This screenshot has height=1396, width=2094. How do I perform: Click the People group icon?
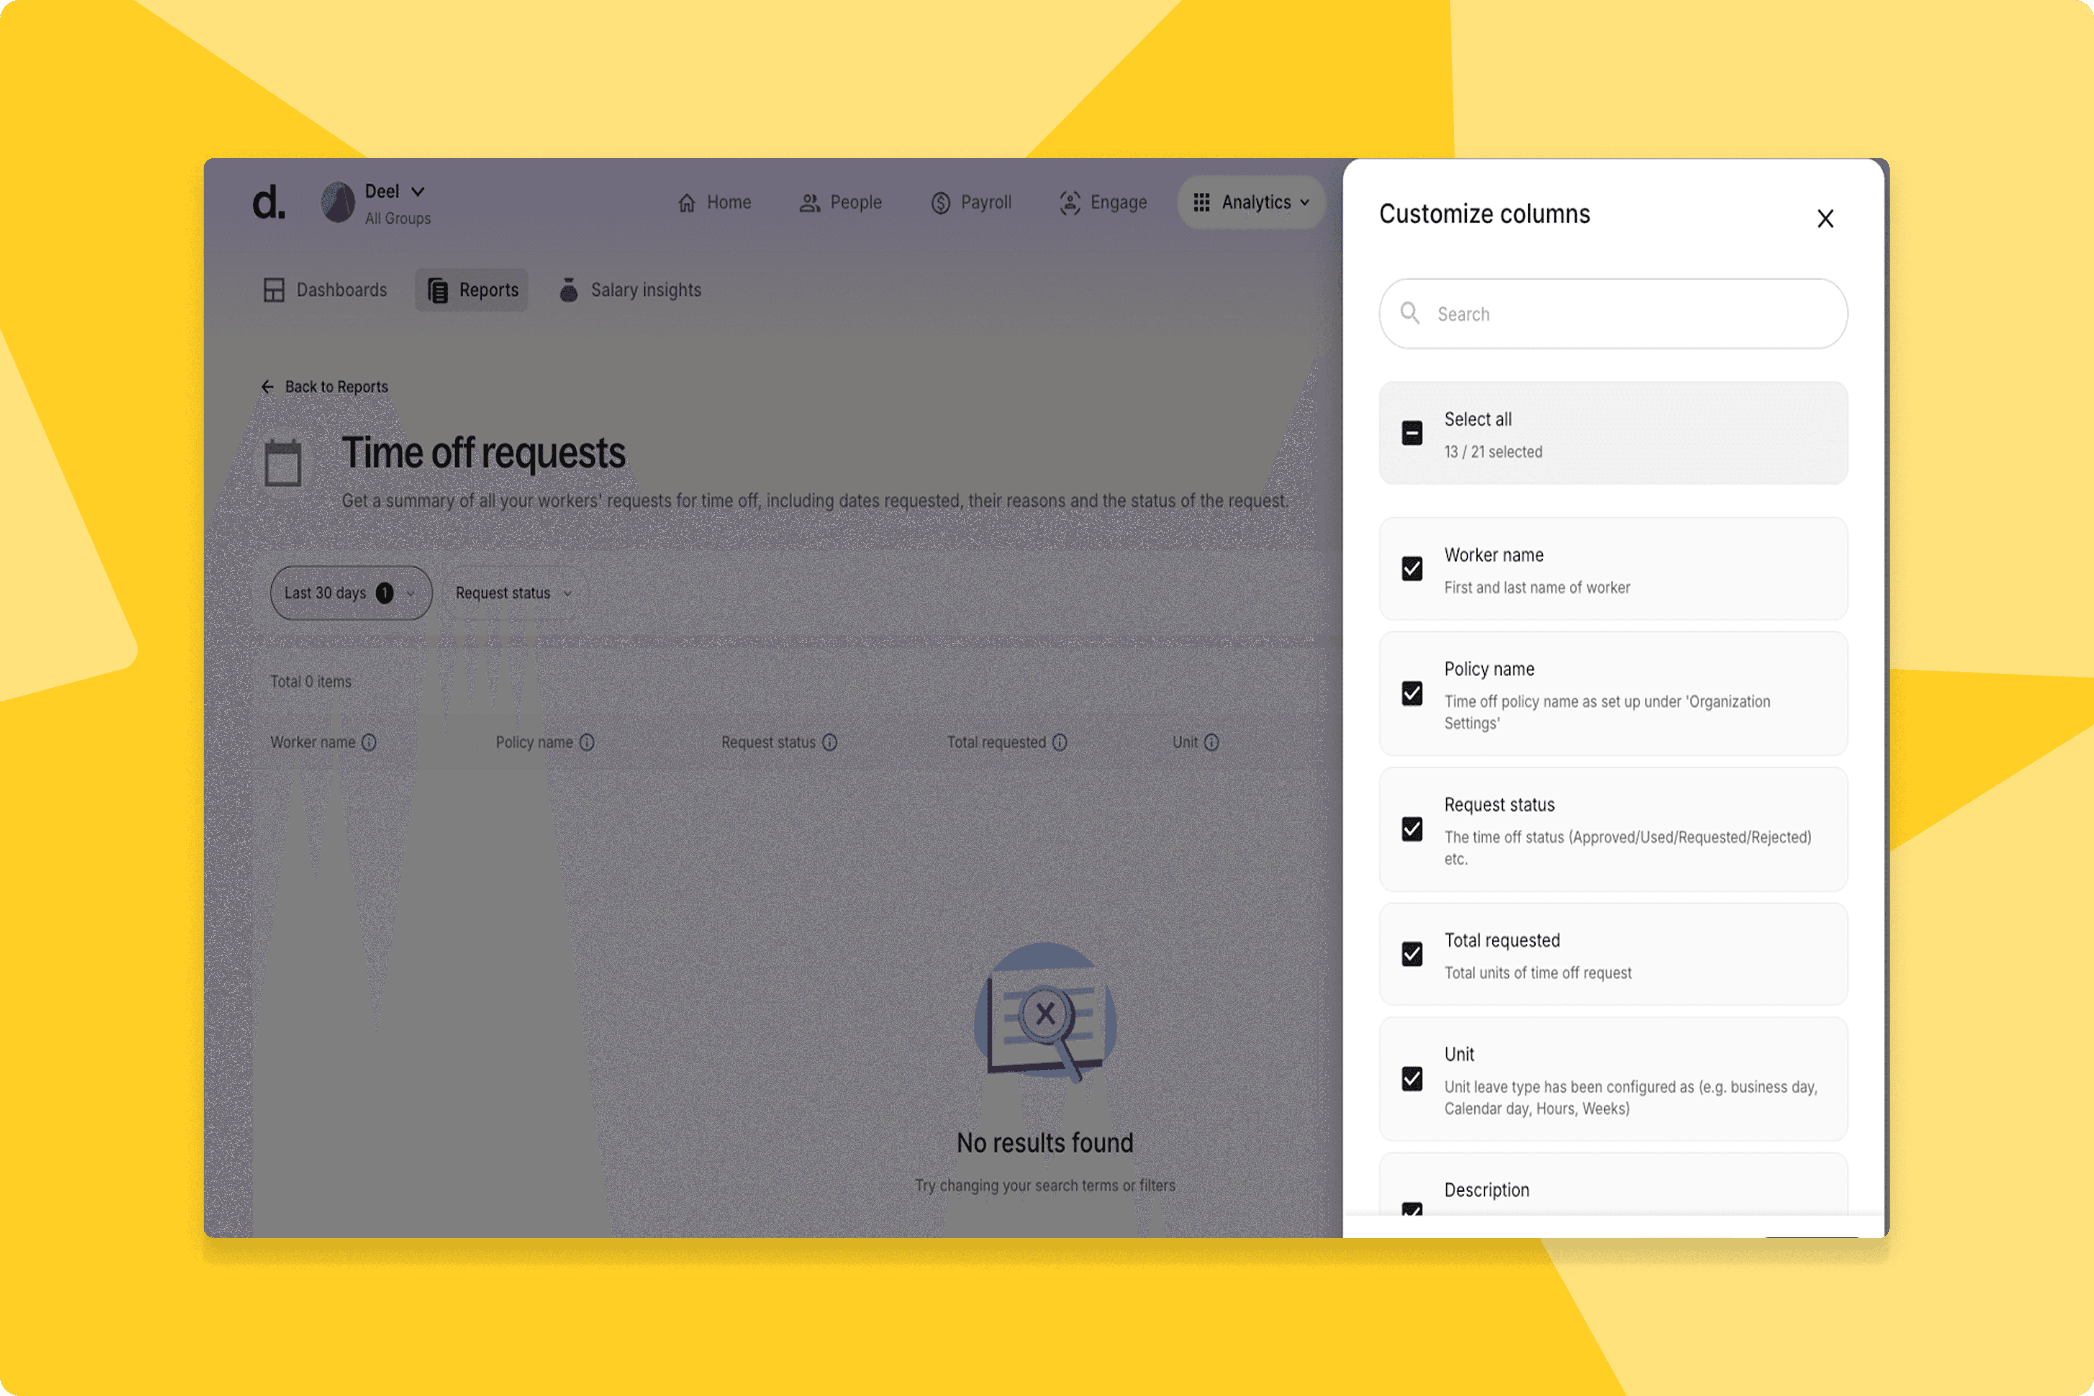pyautogui.click(x=809, y=203)
